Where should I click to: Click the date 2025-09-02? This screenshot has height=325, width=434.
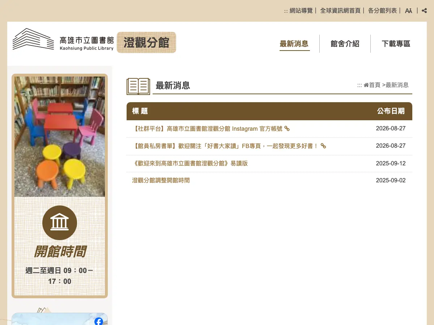391,180
